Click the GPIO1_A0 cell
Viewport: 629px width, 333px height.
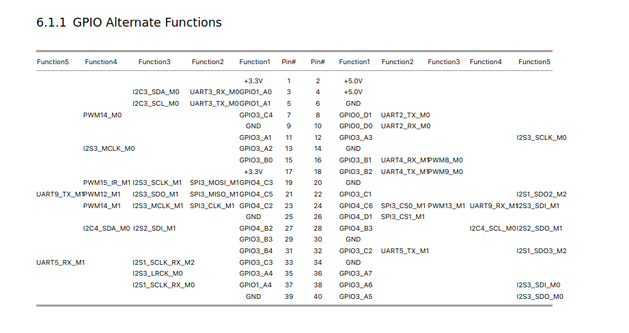pyautogui.click(x=255, y=91)
